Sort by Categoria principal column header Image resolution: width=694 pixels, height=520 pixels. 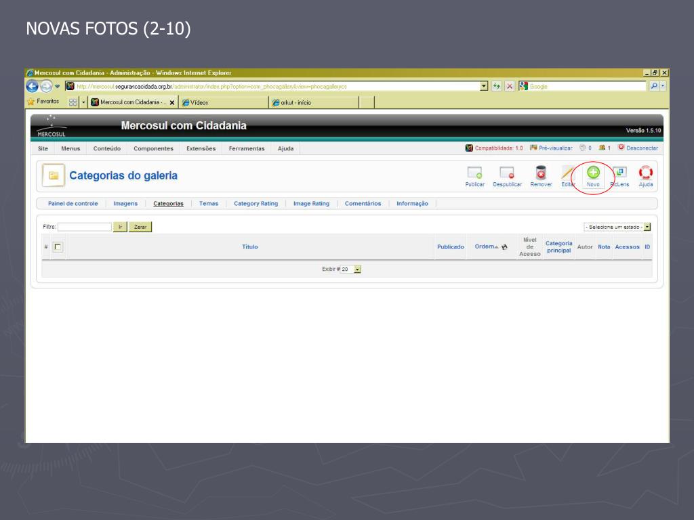(x=558, y=246)
